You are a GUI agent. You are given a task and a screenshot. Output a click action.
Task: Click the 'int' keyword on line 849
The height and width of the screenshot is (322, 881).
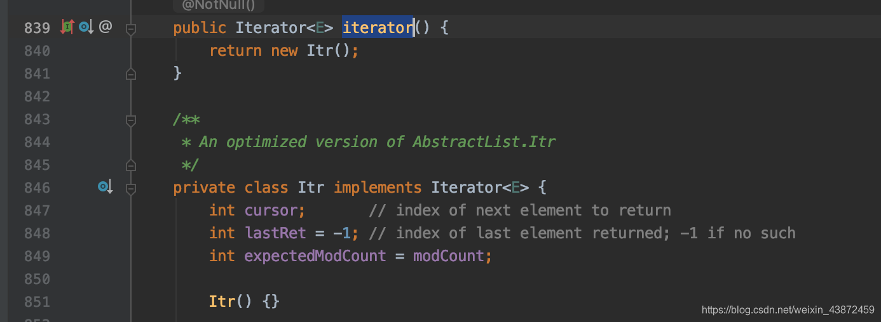point(222,256)
